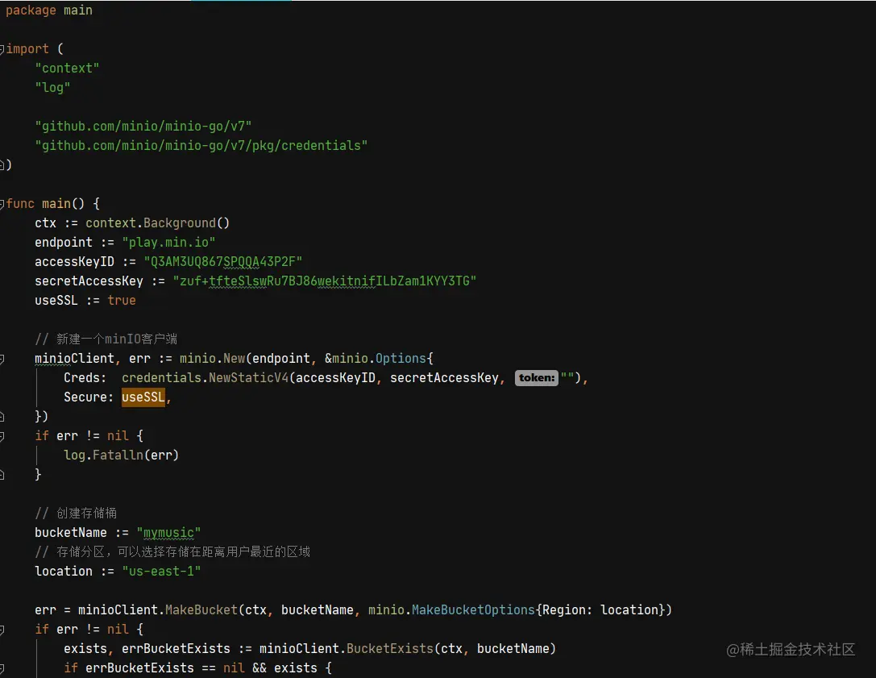Click NewStaticV4 in credentials.NewStaticV4

click(x=248, y=378)
